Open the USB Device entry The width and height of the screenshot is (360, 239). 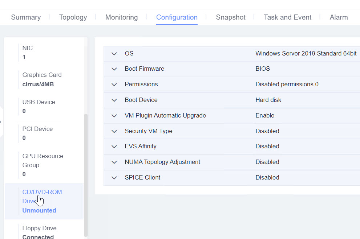point(44,107)
